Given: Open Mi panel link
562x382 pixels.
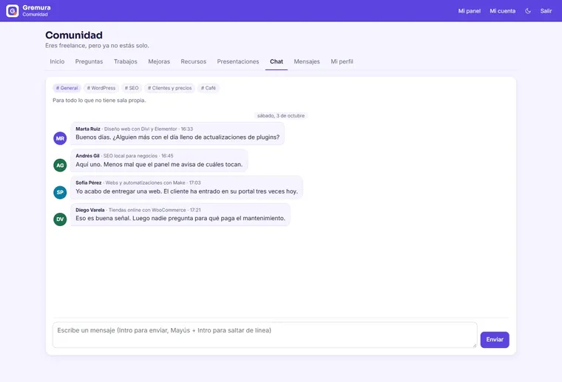Looking at the screenshot, I should pyautogui.click(x=469, y=11).
